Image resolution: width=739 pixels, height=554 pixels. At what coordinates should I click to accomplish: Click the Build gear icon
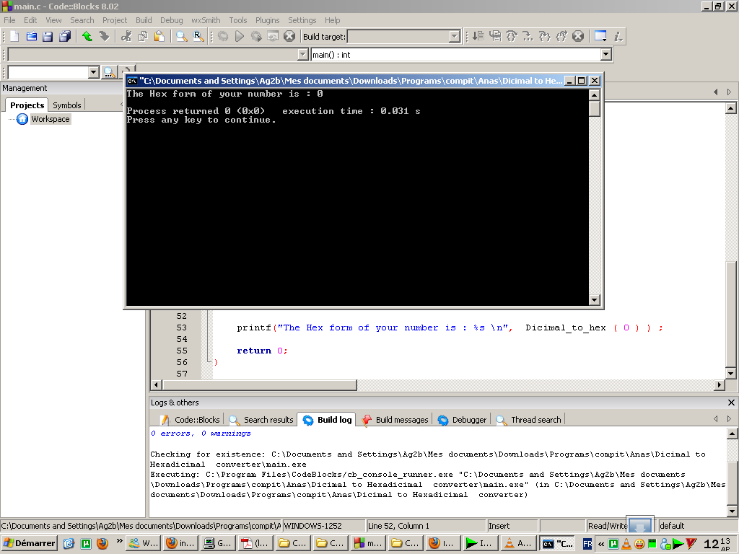point(223,36)
